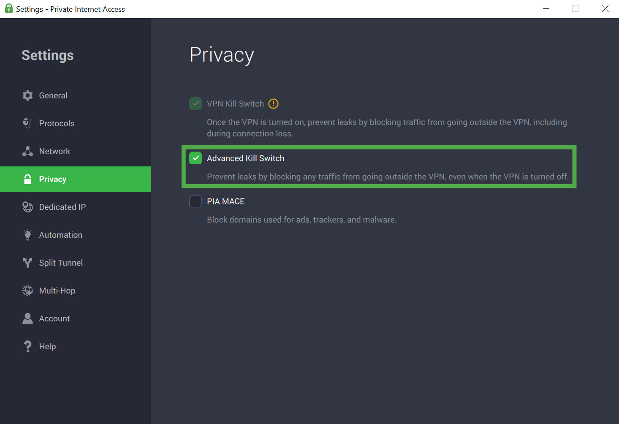The width and height of the screenshot is (619, 424).
Task: Go to the Dedicated IP tab
Action: [x=76, y=207]
